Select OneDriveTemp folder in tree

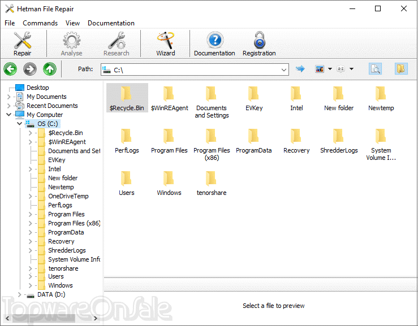click(68, 196)
